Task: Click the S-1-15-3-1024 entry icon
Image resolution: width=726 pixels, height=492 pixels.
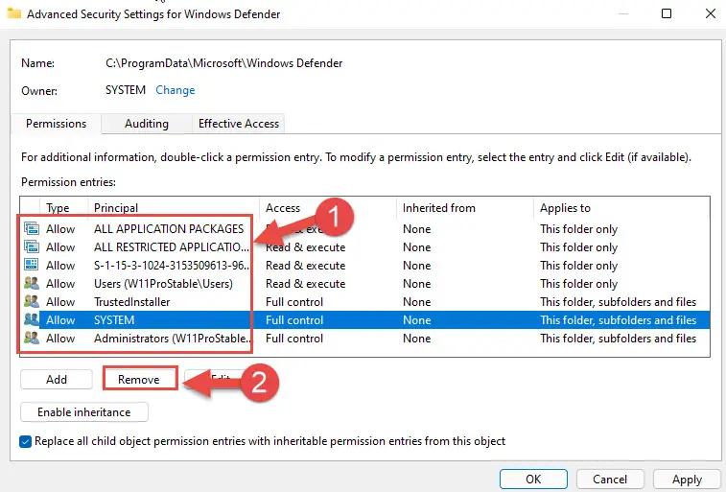Action: coord(32,265)
